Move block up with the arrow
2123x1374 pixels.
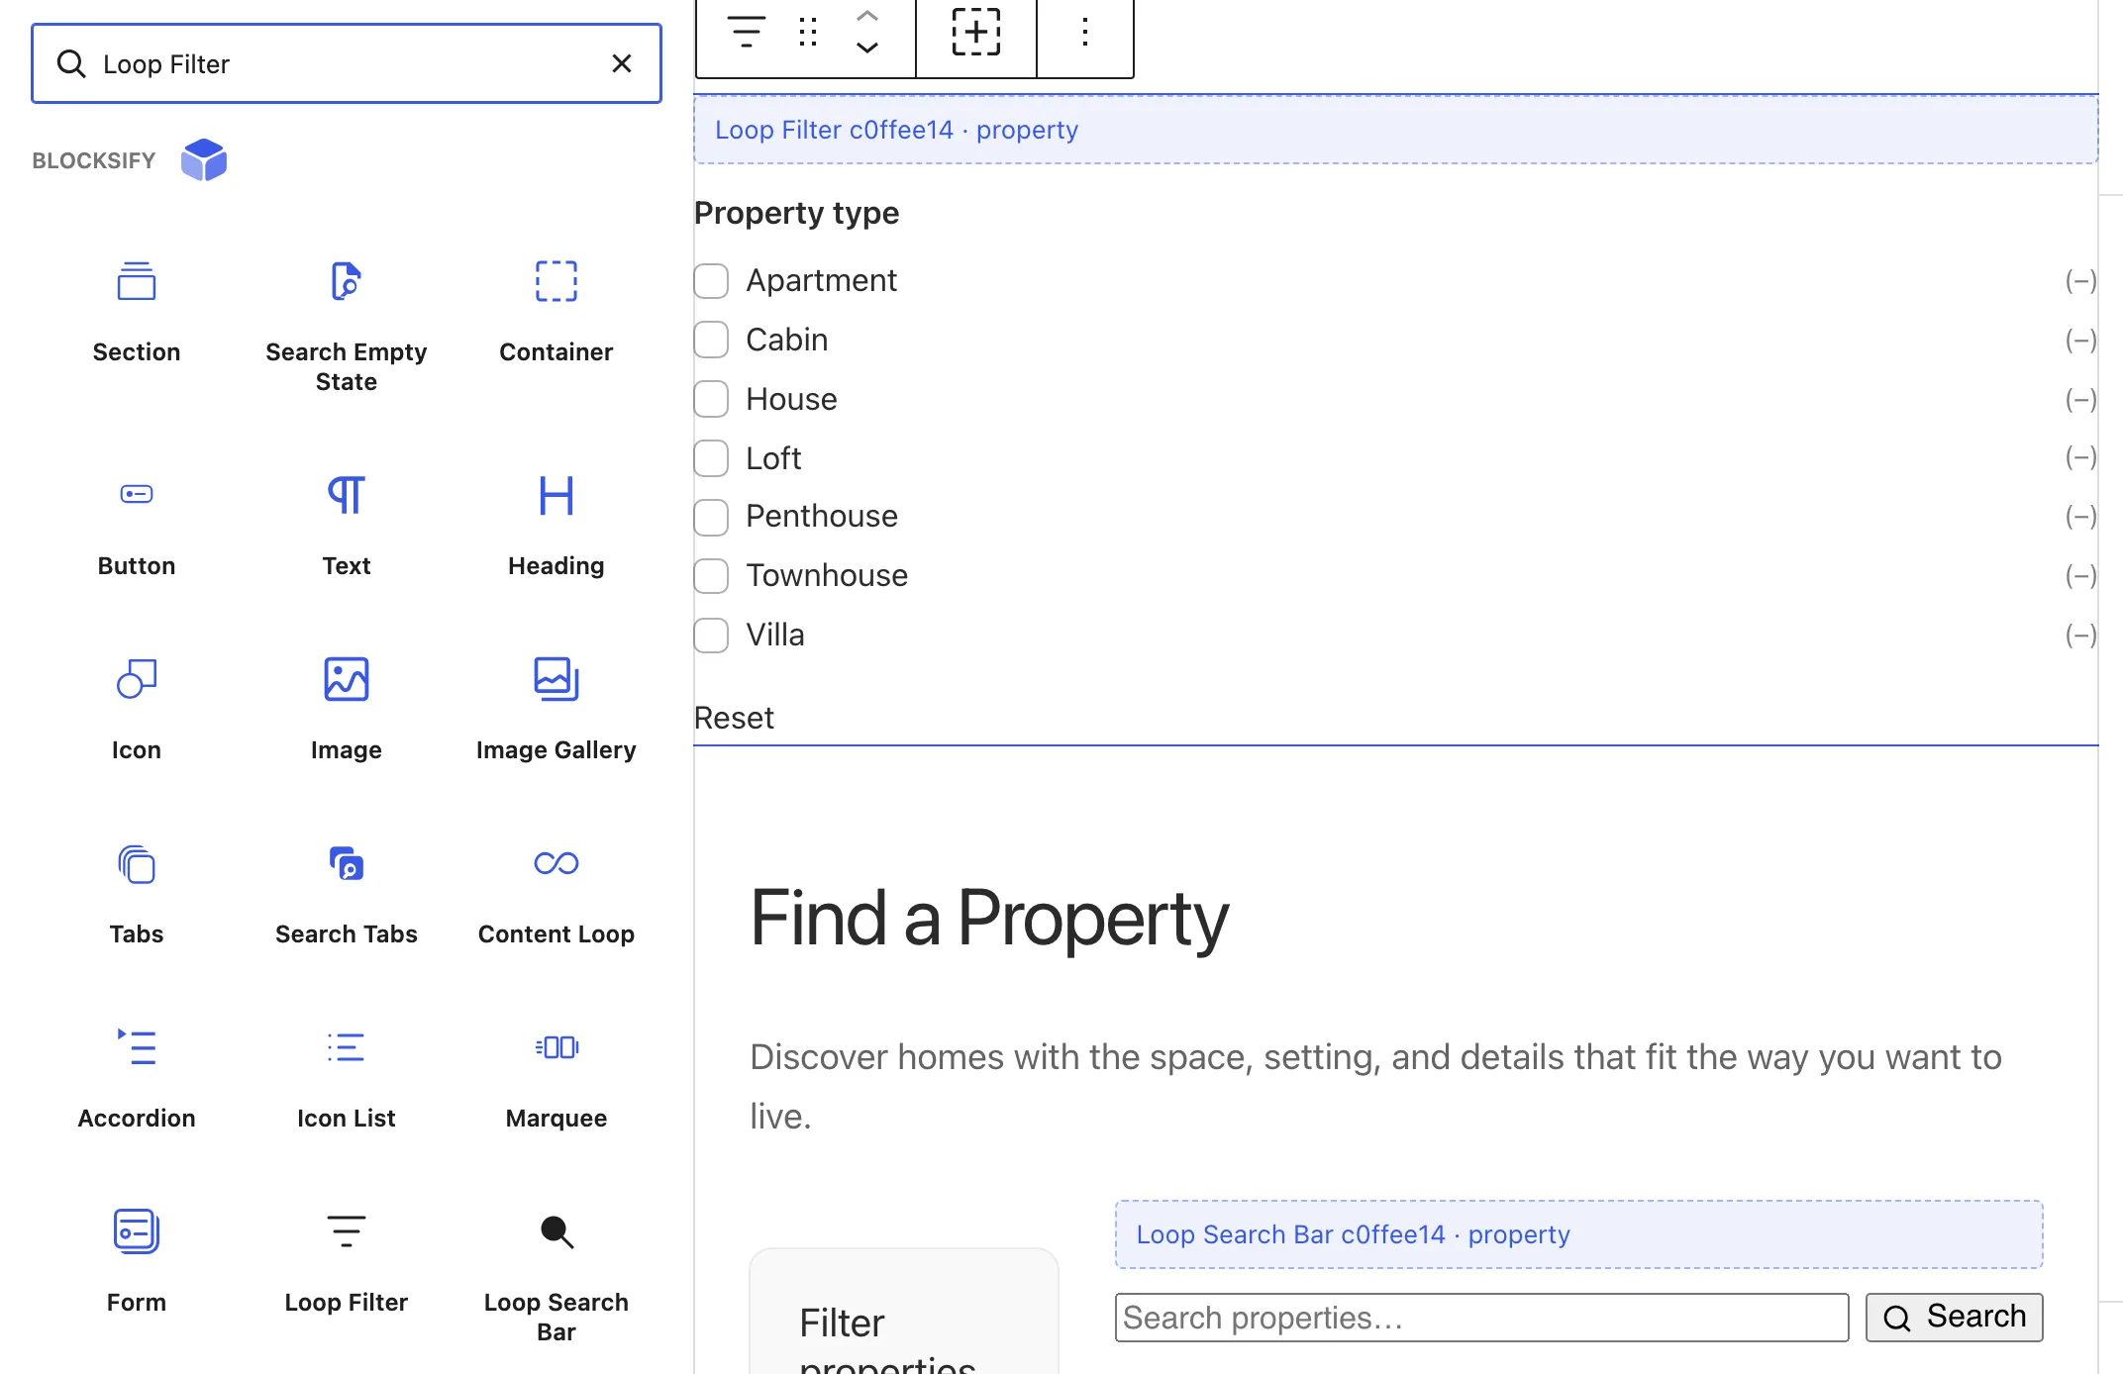click(x=867, y=17)
